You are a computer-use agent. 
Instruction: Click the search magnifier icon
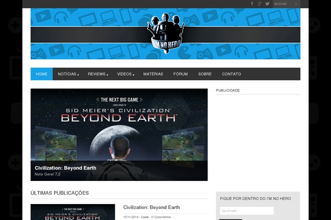click(296, 4)
